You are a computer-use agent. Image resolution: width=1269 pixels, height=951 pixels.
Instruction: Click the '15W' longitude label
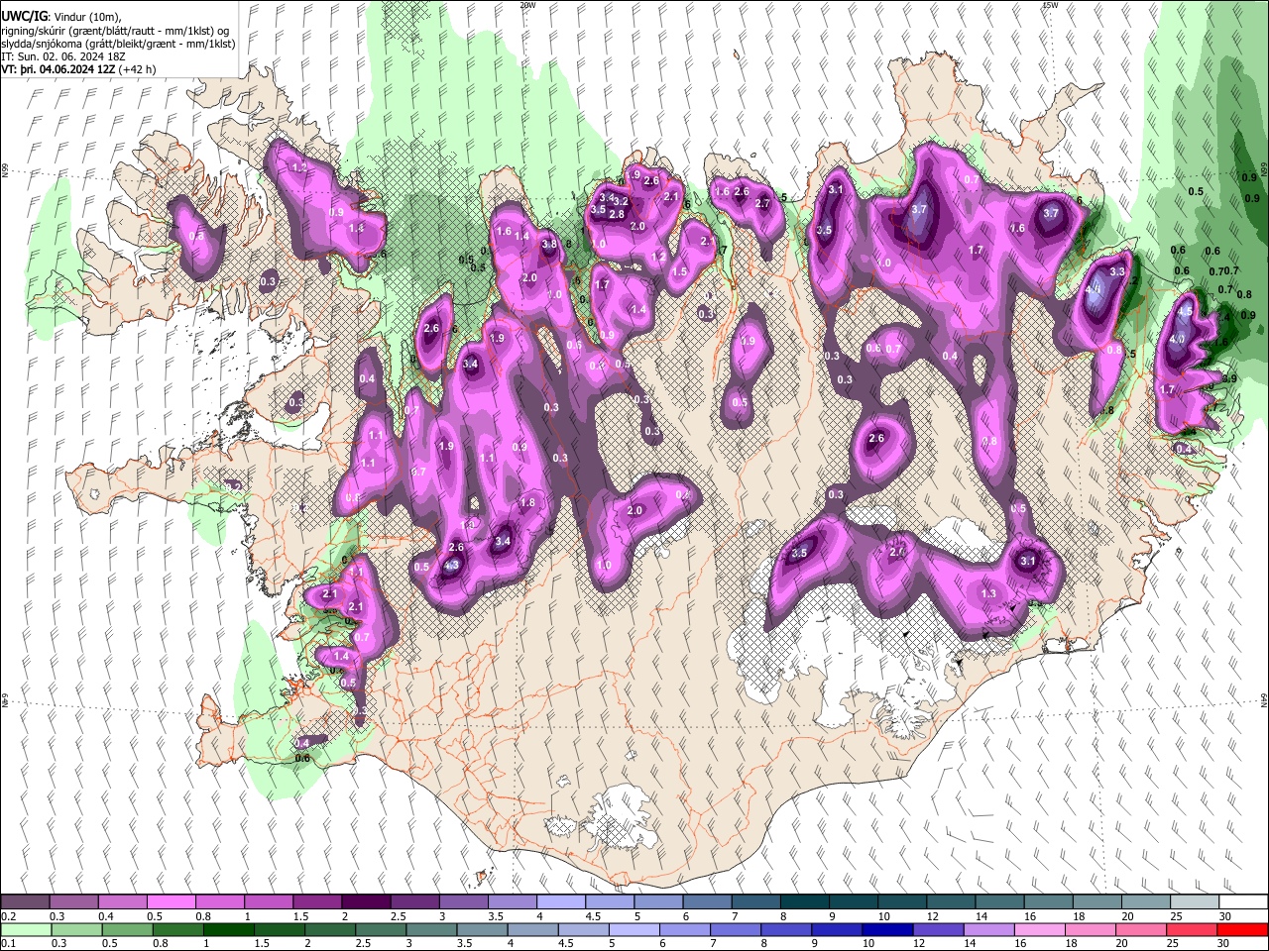[x=1050, y=5]
